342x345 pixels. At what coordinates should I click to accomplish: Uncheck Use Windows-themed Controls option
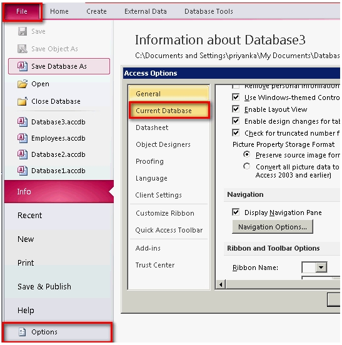tap(236, 97)
